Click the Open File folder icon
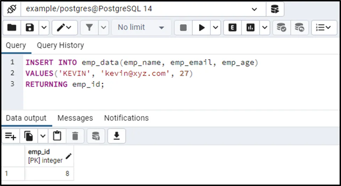The height and width of the screenshot is (186, 341). pyautogui.click(x=12, y=28)
